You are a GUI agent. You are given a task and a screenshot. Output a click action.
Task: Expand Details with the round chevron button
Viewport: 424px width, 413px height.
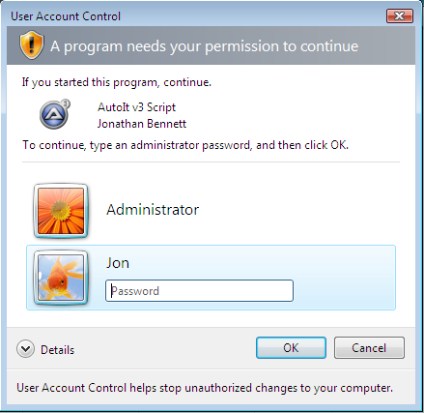click(25, 349)
